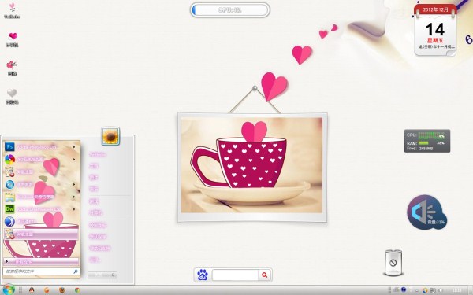
Task: Open Adobe Dreamweaver from the Start menu
Action: [x=41, y=209]
